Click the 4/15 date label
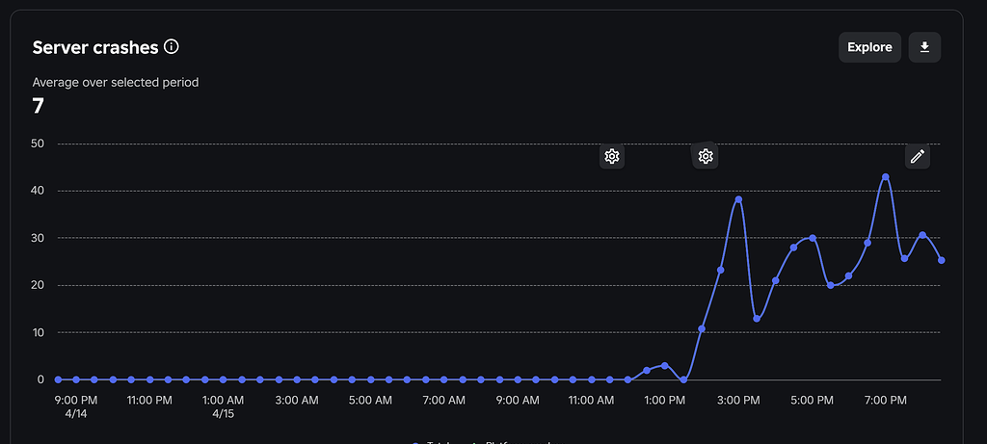Viewport: 987px width, 444px height. pos(223,415)
